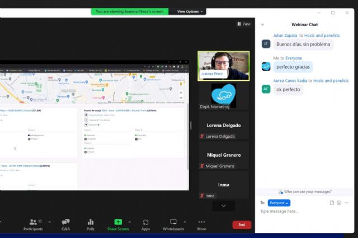358x238 pixels.
Task: Open the Everyone recipient dropdown
Action: [x=279, y=203]
